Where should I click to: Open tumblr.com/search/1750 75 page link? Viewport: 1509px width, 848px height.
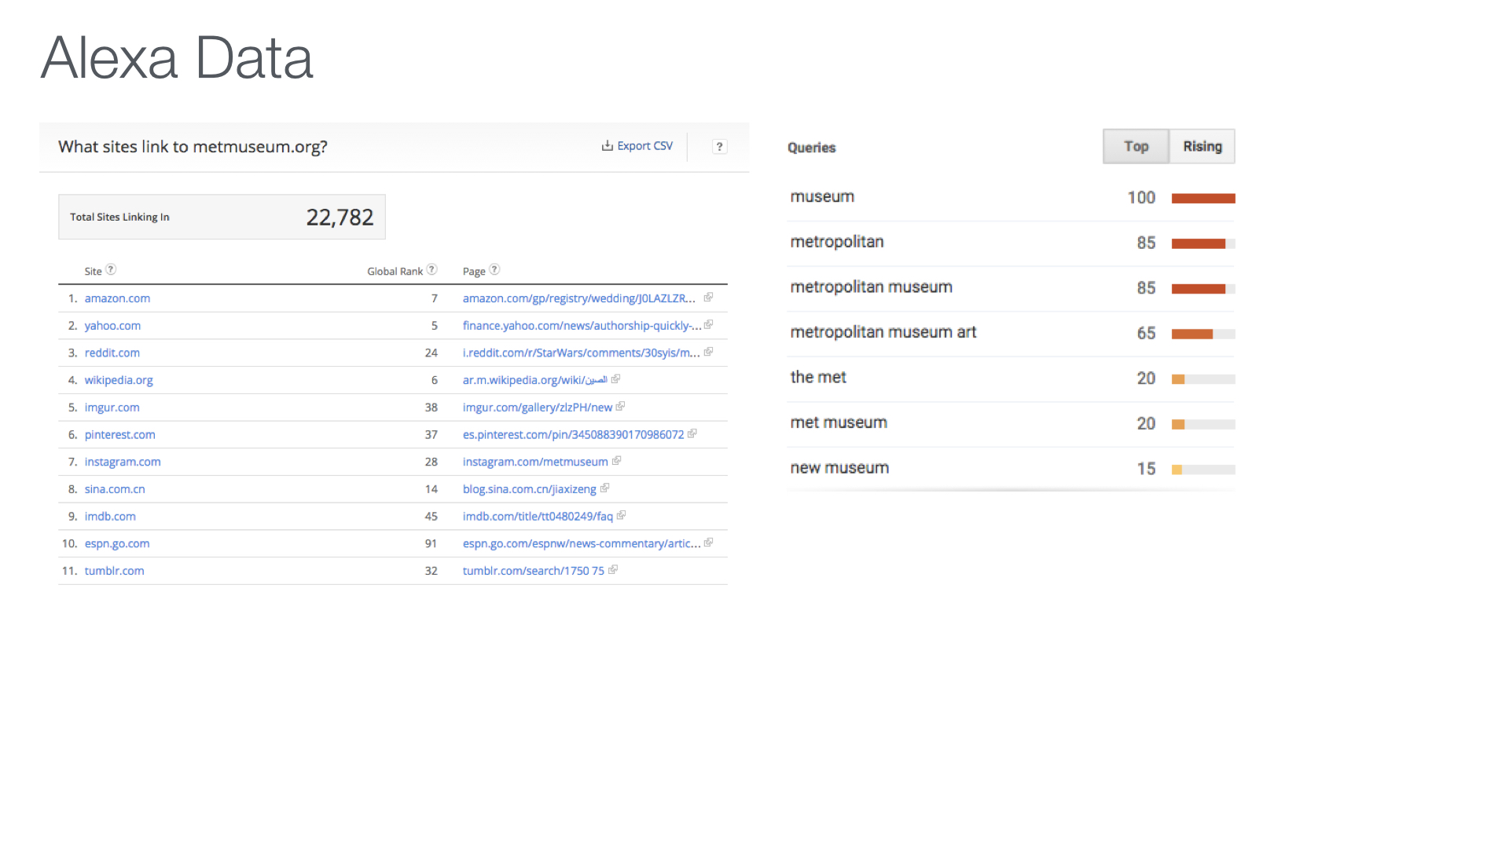533,571
